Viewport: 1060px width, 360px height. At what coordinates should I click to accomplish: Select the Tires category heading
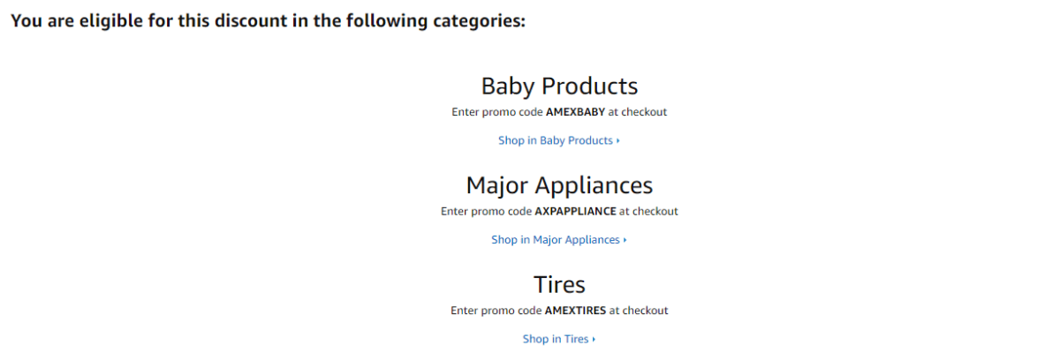559,284
